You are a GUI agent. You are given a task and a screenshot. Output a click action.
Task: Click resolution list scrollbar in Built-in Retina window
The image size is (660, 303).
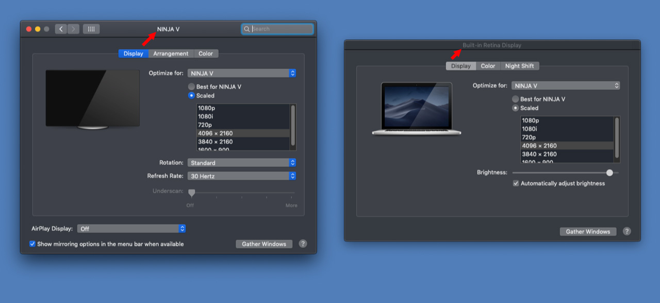click(617, 138)
